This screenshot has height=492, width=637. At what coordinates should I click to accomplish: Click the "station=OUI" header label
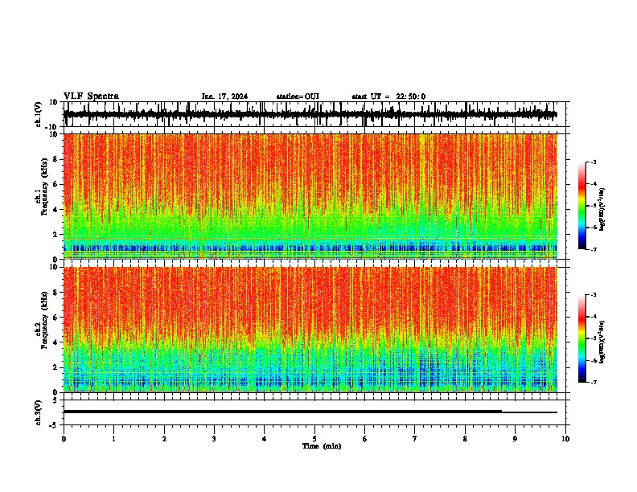[298, 96]
